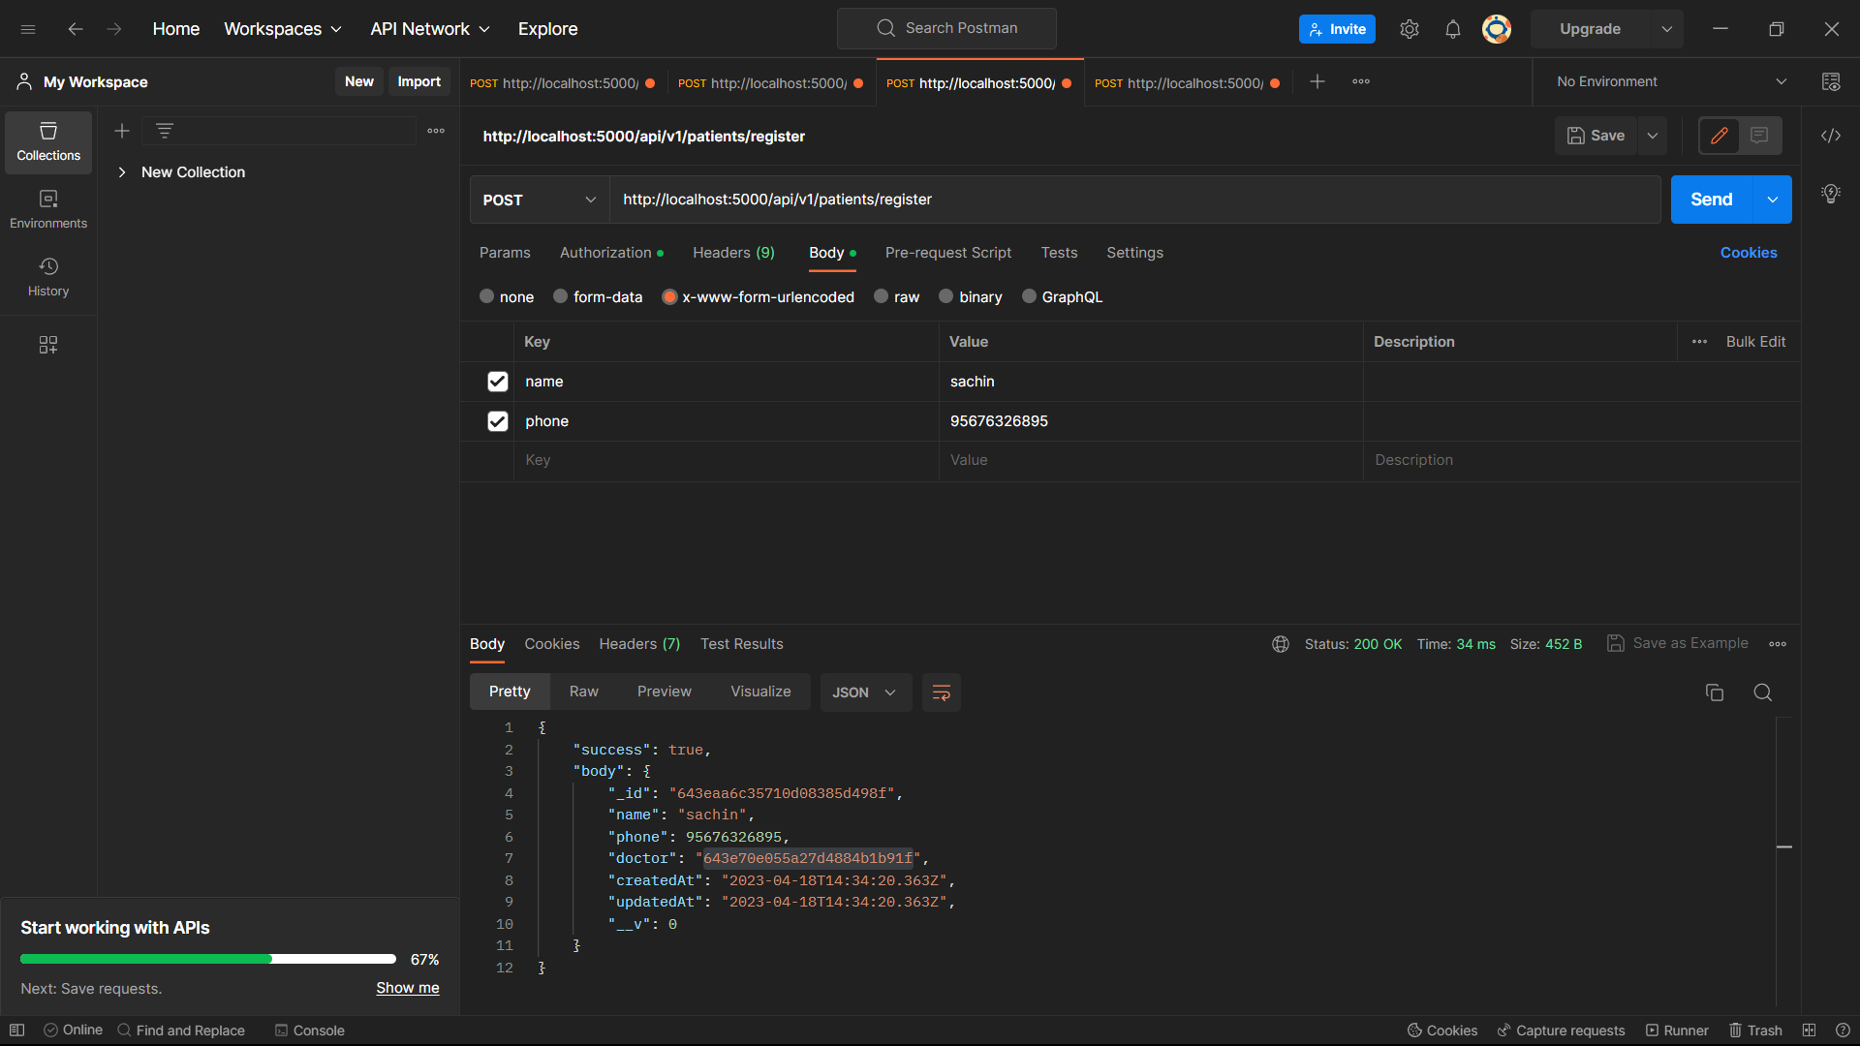Open the JSON response format dropdown

[x=864, y=692]
